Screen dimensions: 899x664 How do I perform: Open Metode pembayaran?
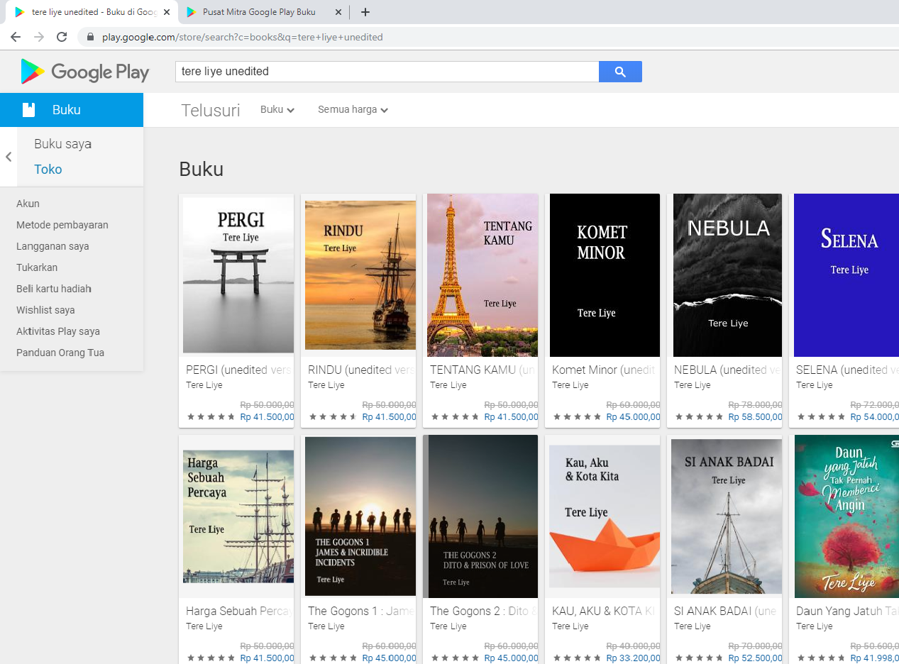point(62,225)
